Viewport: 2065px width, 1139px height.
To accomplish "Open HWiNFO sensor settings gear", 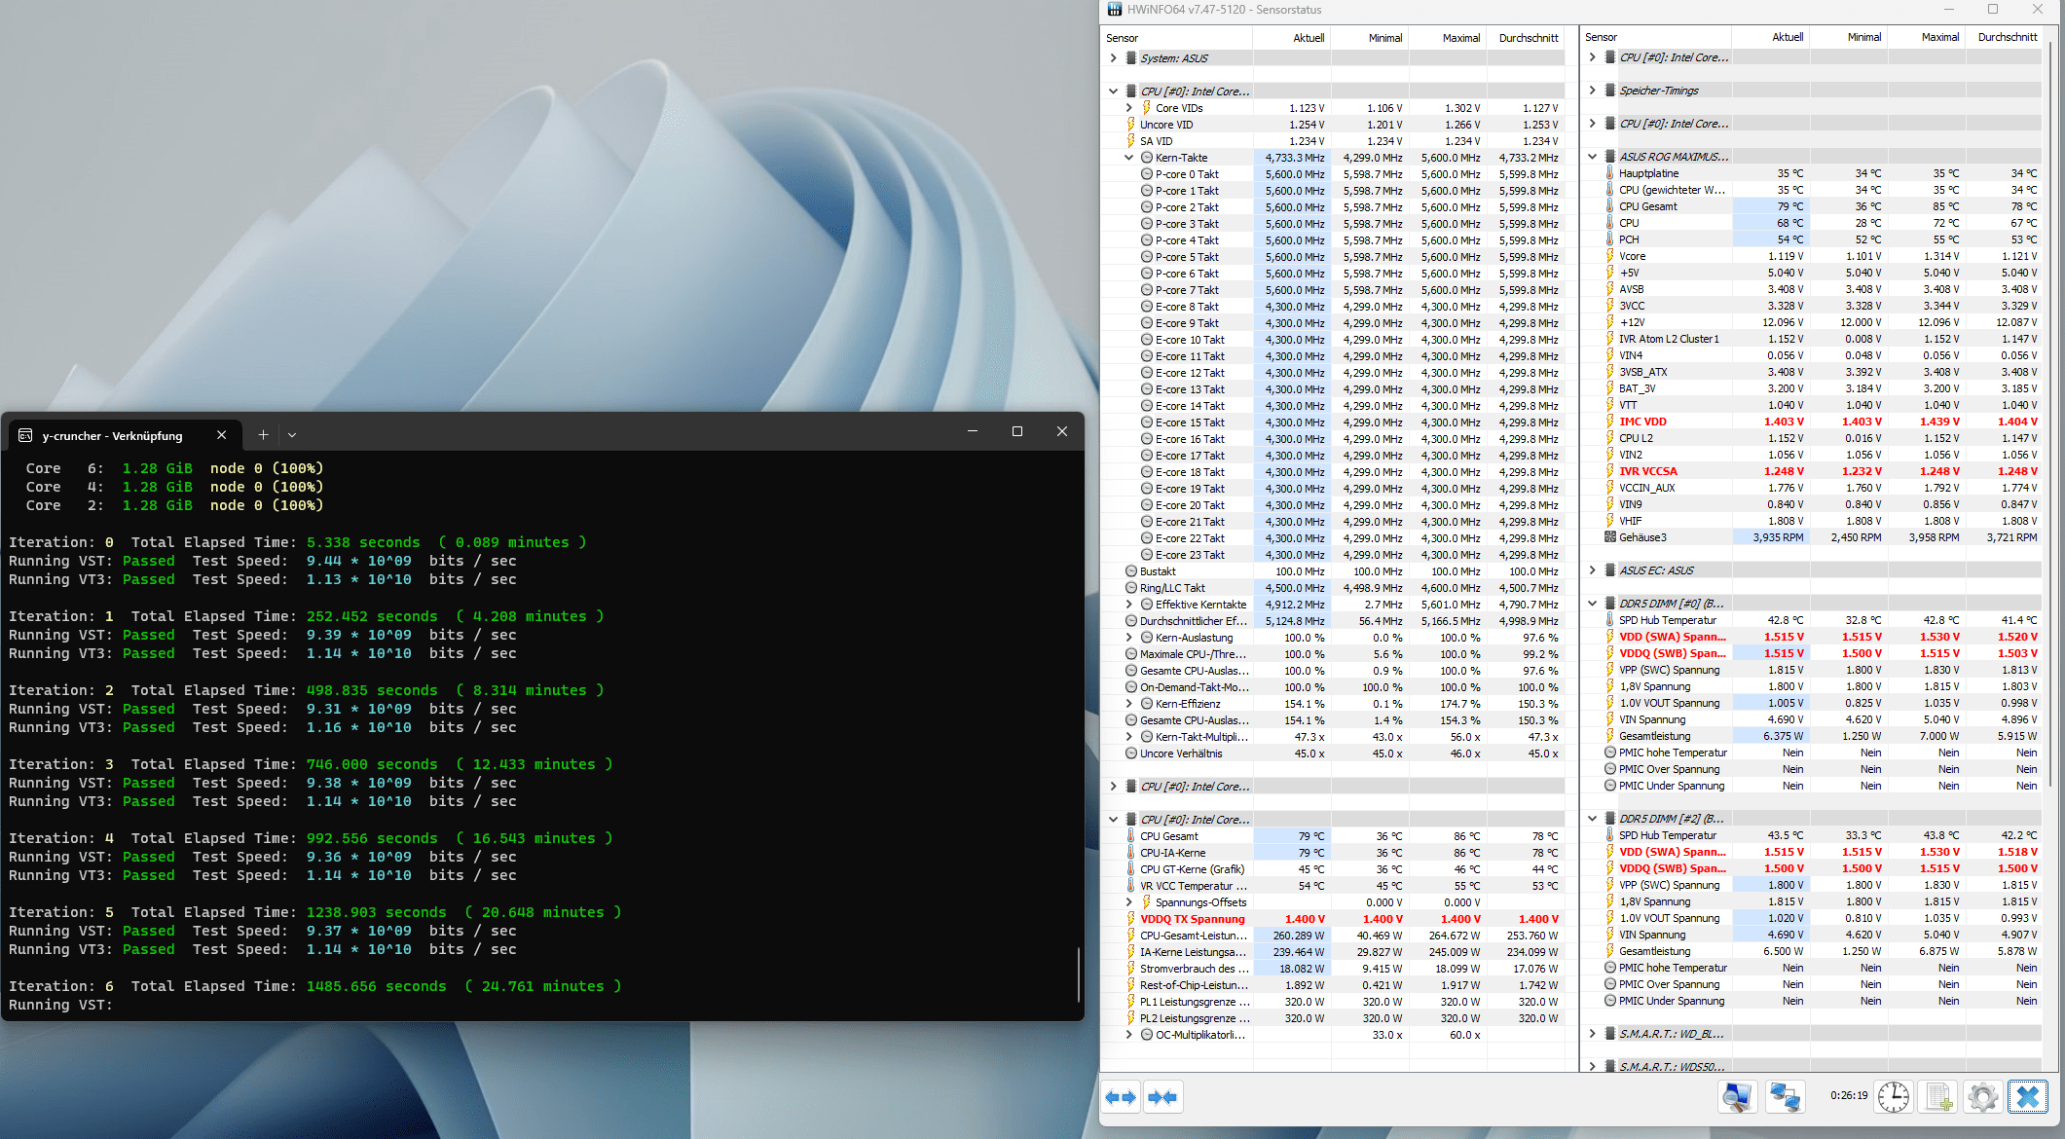I will click(x=1982, y=1097).
